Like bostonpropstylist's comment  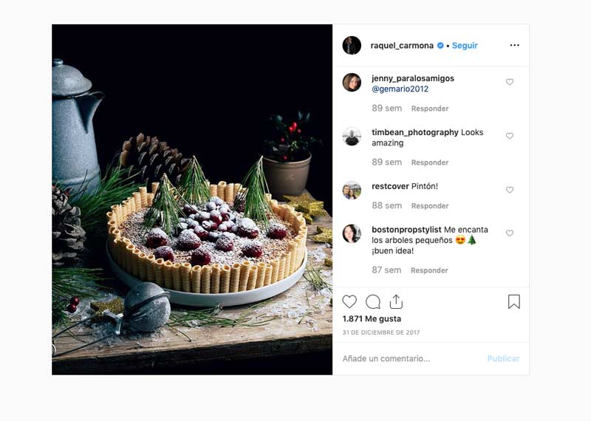[x=510, y=233]
